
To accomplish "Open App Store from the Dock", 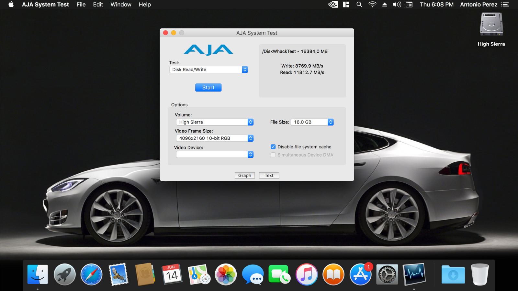I will coord(360,275).
